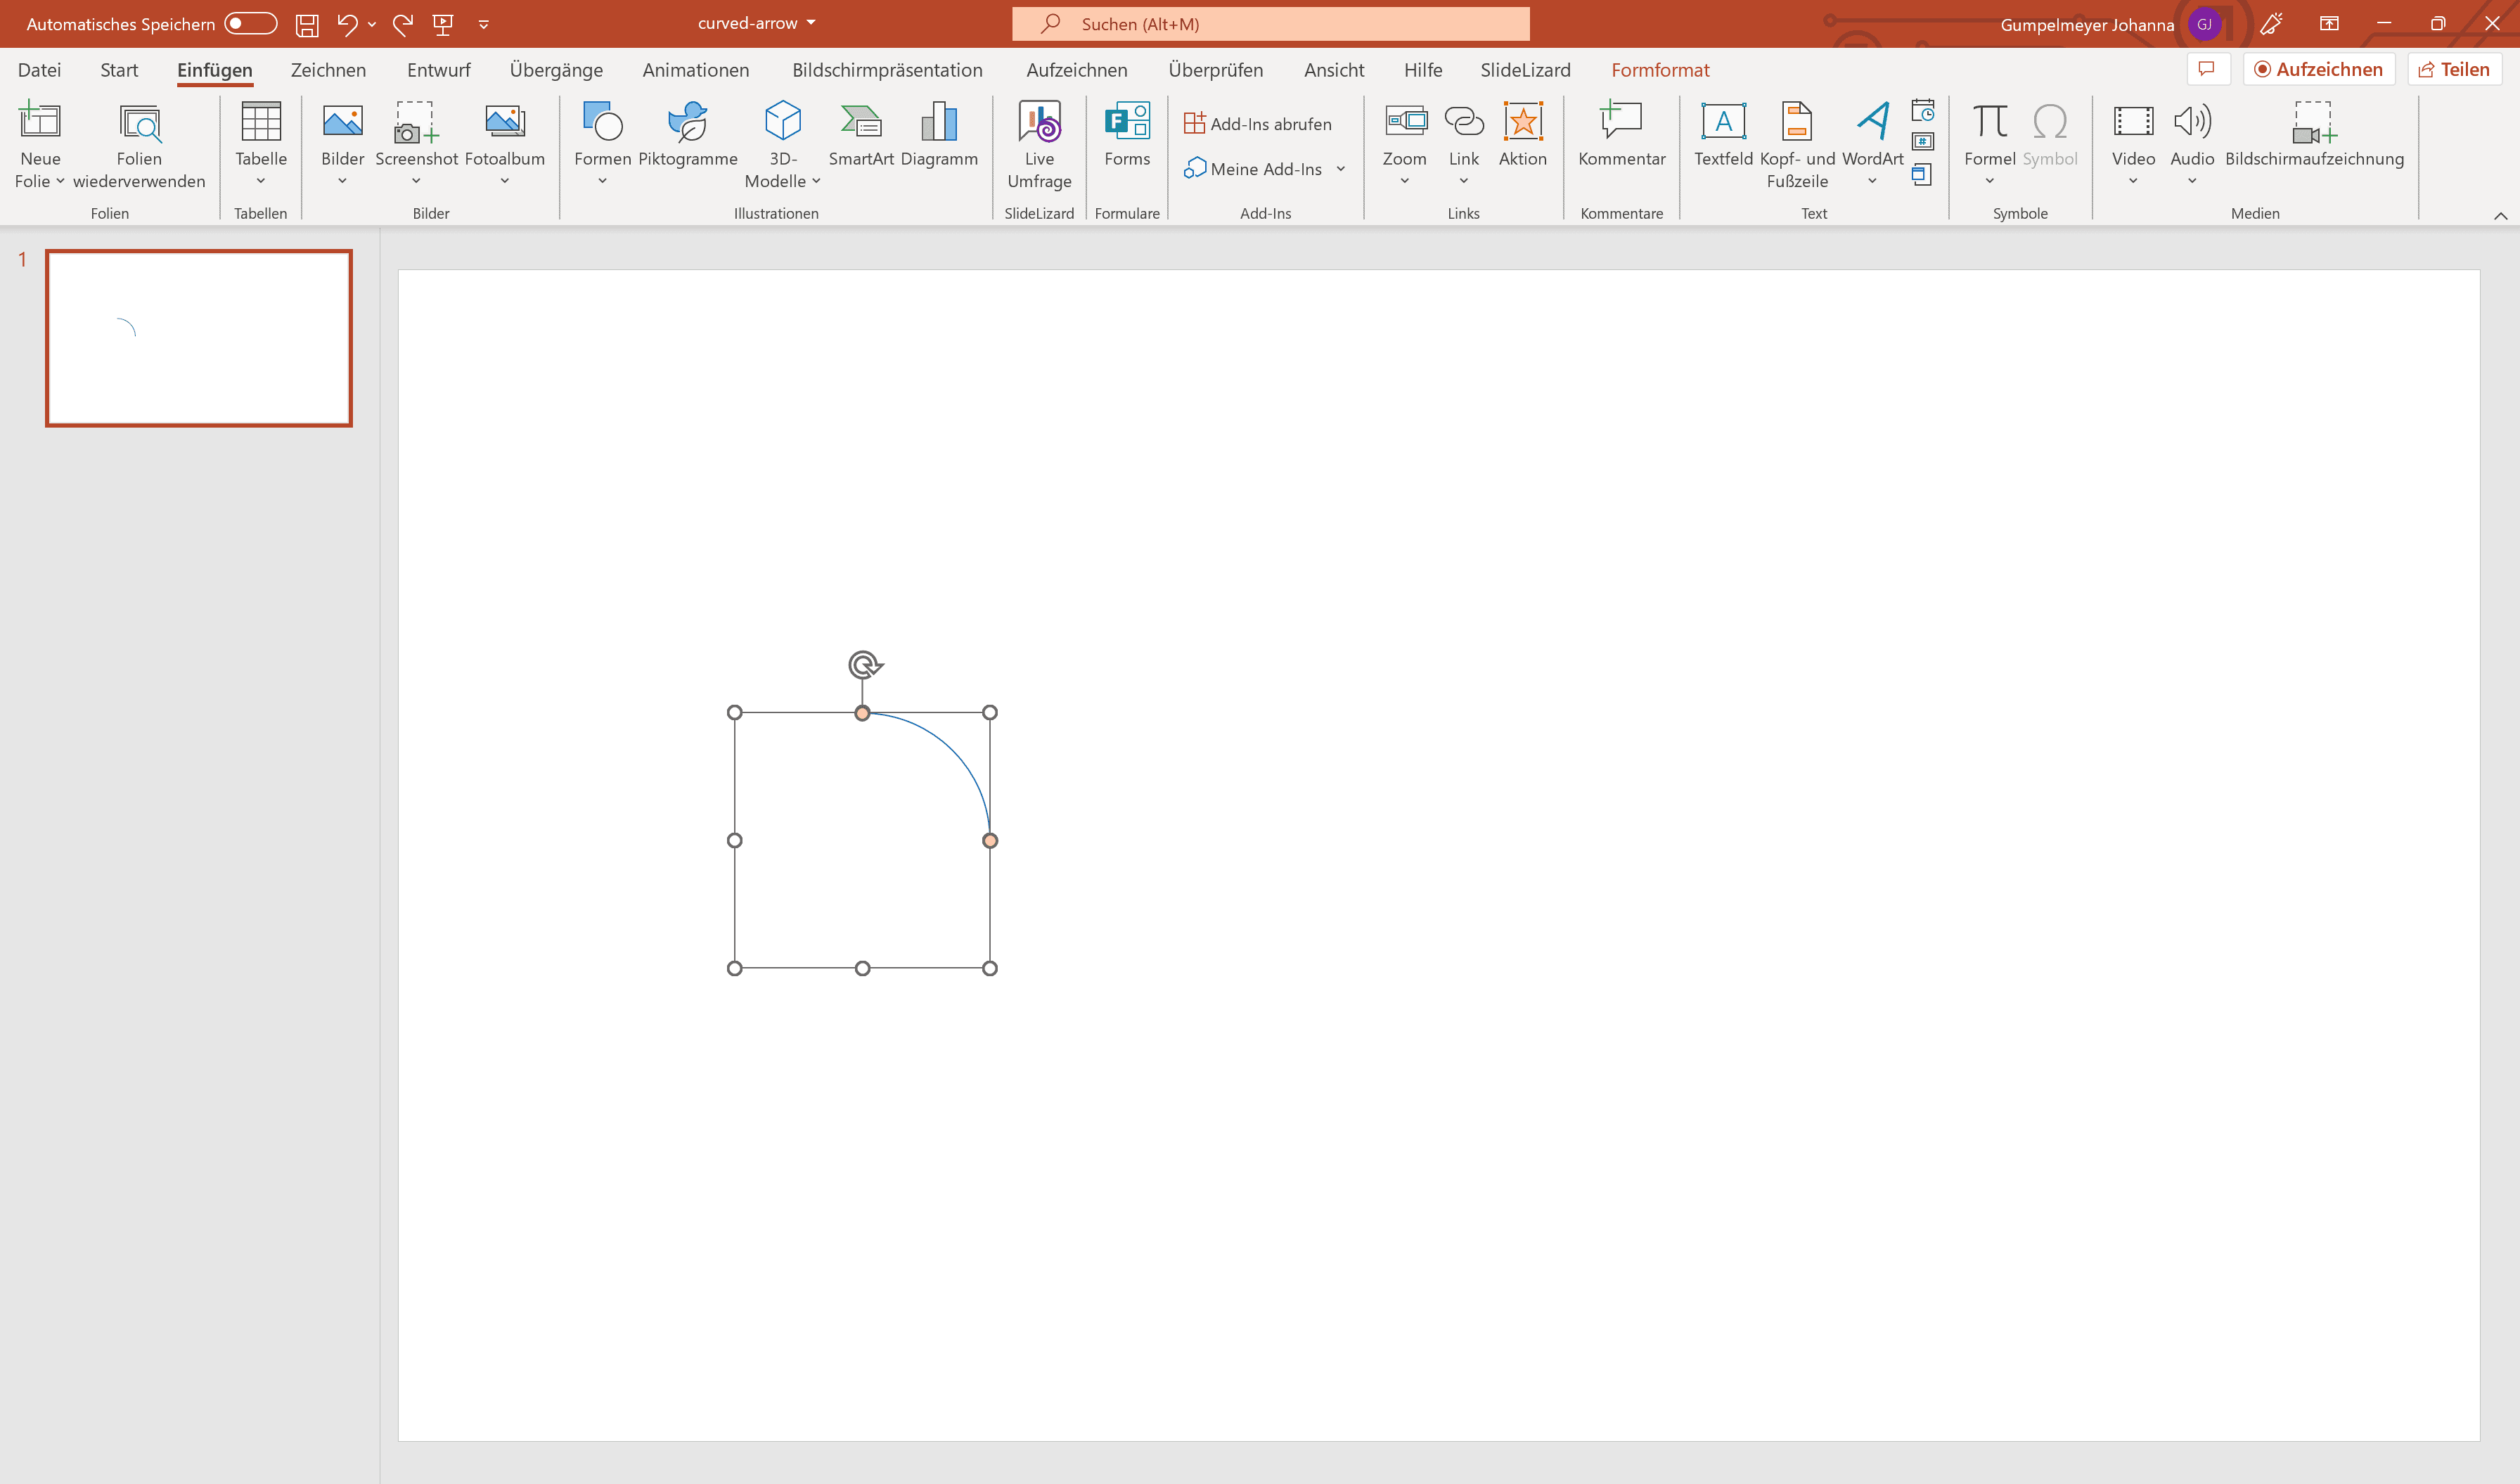Click the Teilen button
Viewport: 2520px width, 1484px height.
pyautogui.click(x=2453, y=69)
